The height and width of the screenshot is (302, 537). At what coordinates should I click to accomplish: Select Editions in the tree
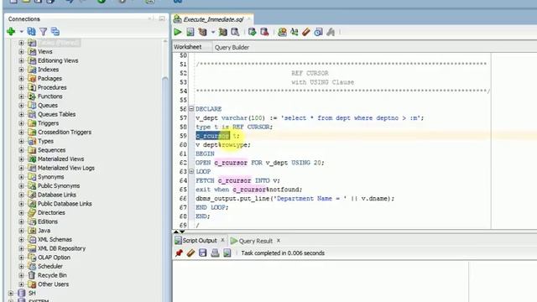[47, 221]
